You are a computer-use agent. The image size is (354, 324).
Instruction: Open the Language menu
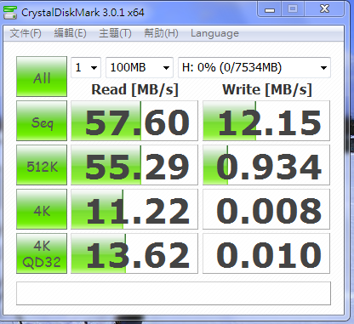coord(214,33)
